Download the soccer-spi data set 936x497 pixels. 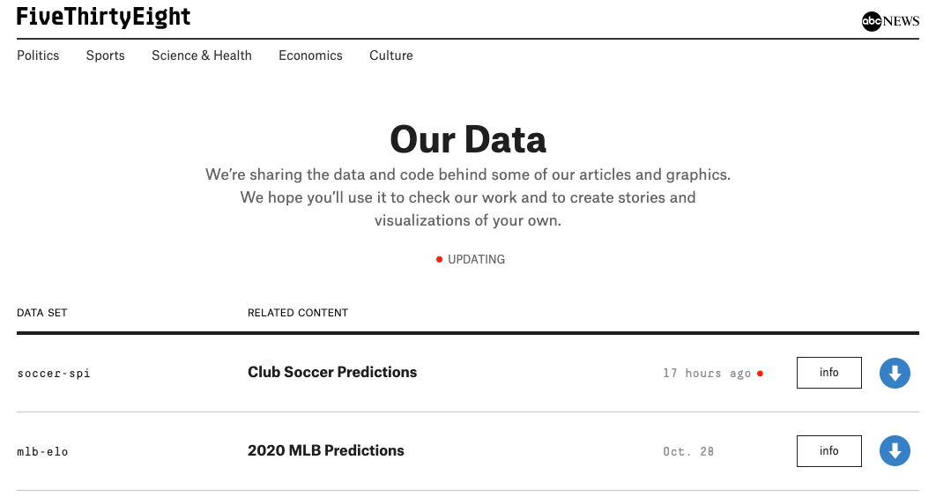(x=895, y=374)
